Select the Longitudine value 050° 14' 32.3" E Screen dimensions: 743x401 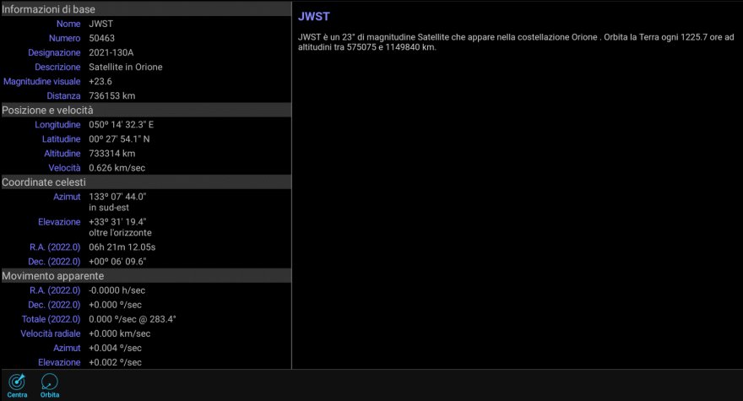[122, 125]
